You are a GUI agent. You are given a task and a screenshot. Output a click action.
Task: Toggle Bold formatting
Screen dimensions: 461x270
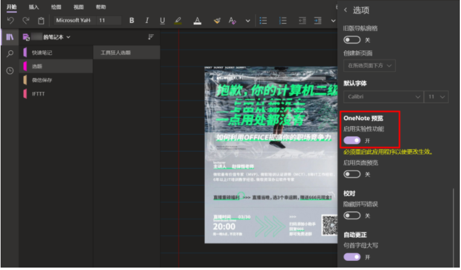pyautogui.click(x=132, y=21)
